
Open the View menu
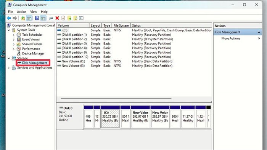tap(34, 12)
